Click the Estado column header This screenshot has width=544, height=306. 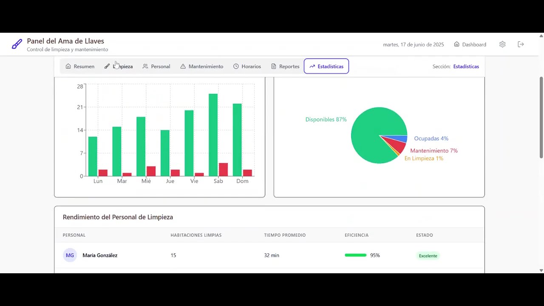425,235
